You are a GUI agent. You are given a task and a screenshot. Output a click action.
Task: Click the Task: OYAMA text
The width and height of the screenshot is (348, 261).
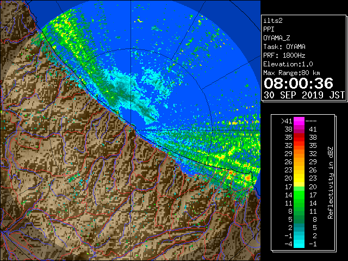click(x=284, y=47)
